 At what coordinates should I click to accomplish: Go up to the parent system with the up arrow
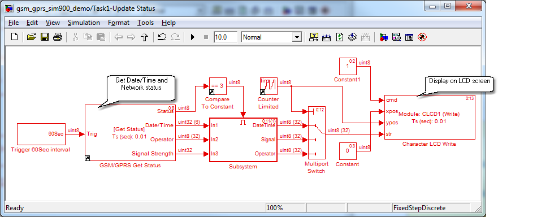point(145,37)
